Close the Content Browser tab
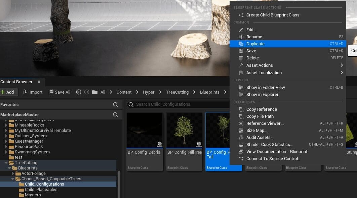 [39, 82]
